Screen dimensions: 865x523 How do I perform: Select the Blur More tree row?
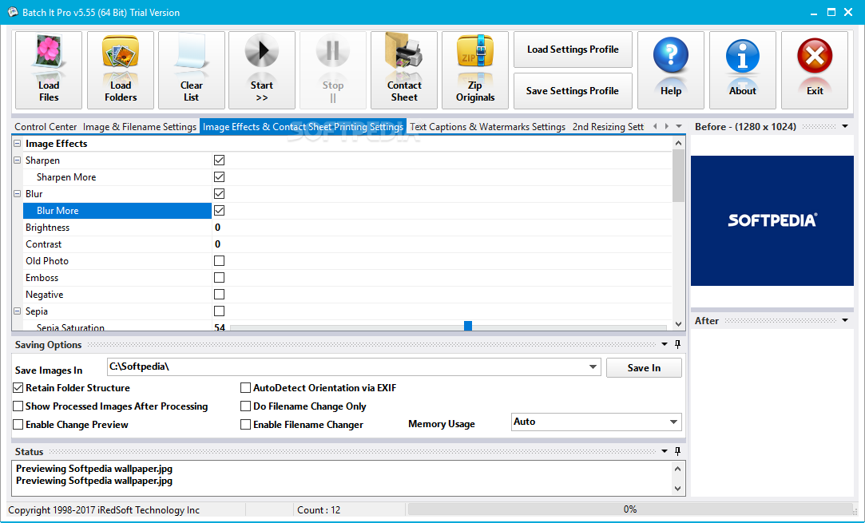(117, 211)
